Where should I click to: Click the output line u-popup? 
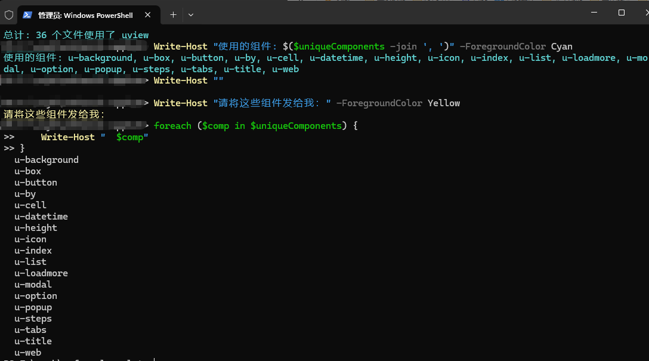pos(33,307)
